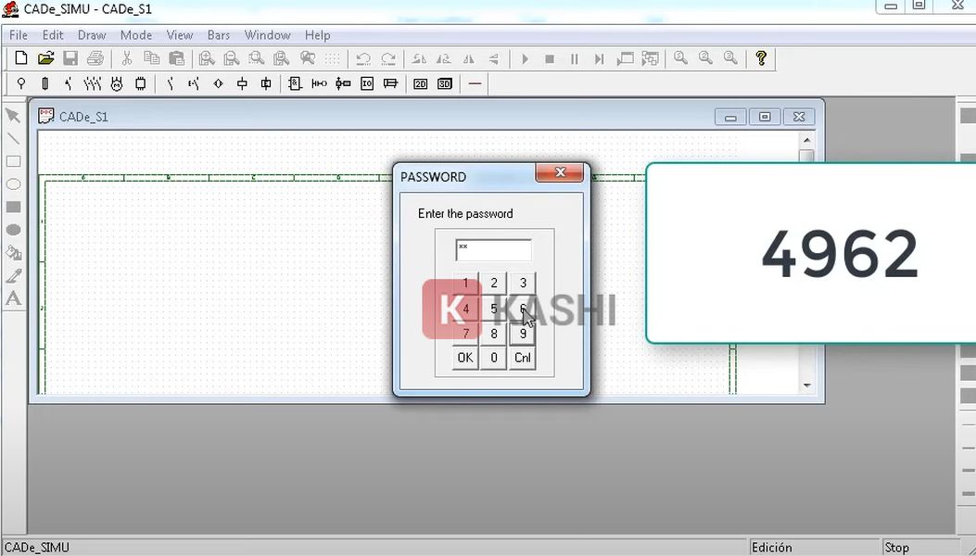976x556 pixels.
Task: Click the New document icon
Action: tap(21, 58)
